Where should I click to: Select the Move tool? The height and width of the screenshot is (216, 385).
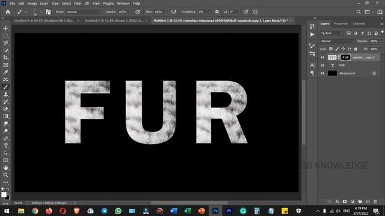[5, 28]
